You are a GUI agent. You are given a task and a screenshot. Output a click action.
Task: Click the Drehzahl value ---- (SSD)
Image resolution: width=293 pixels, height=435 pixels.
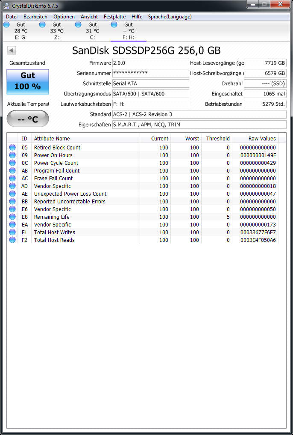tap(265, 83)
